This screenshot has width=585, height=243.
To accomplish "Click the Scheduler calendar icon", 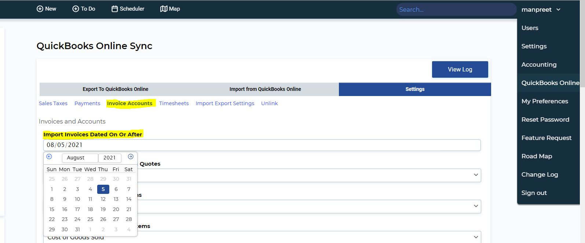I will (x=115, y=9).
